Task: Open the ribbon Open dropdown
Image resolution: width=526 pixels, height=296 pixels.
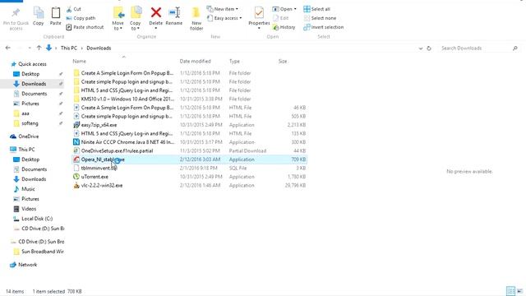Action: pyautogui.click(x=285, y=9)
